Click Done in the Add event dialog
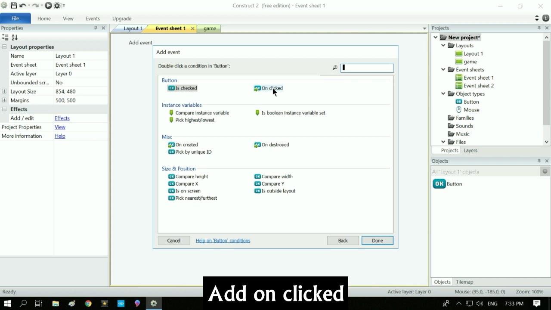The image size is (551, 310). click(378, 241)
